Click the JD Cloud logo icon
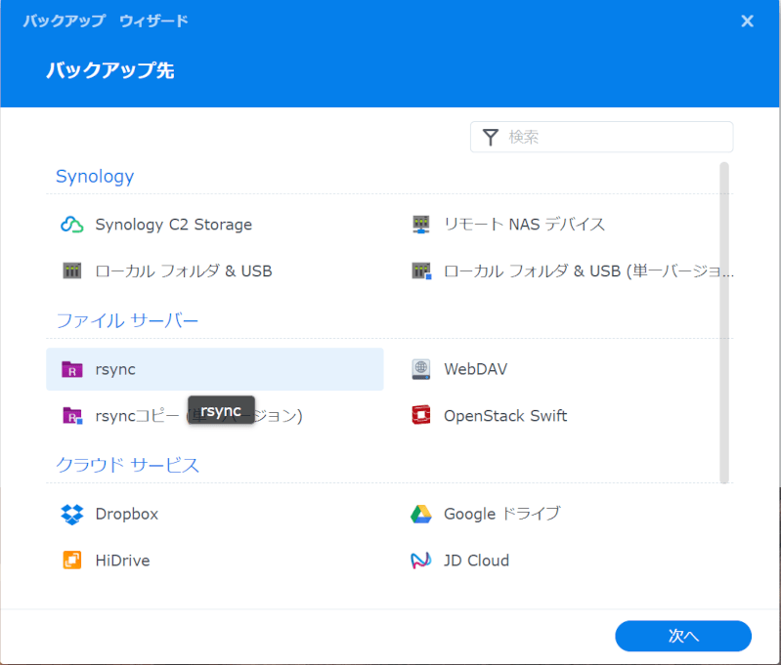The image size is (781, 665). point(421,561)
